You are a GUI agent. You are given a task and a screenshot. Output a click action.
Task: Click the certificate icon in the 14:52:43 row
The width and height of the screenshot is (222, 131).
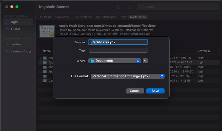pyautogui.click(x=45, y=62)
